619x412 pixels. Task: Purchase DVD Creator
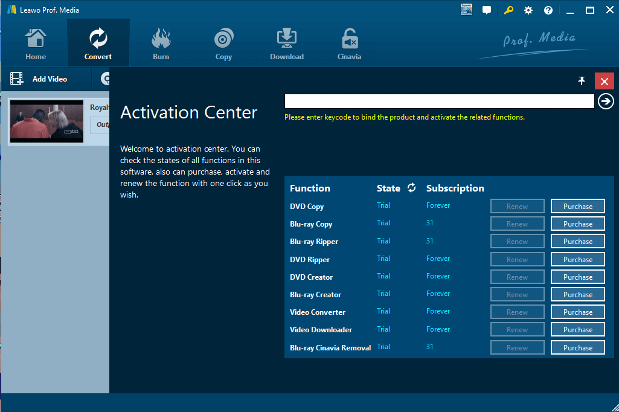click(x=578, y=277)
